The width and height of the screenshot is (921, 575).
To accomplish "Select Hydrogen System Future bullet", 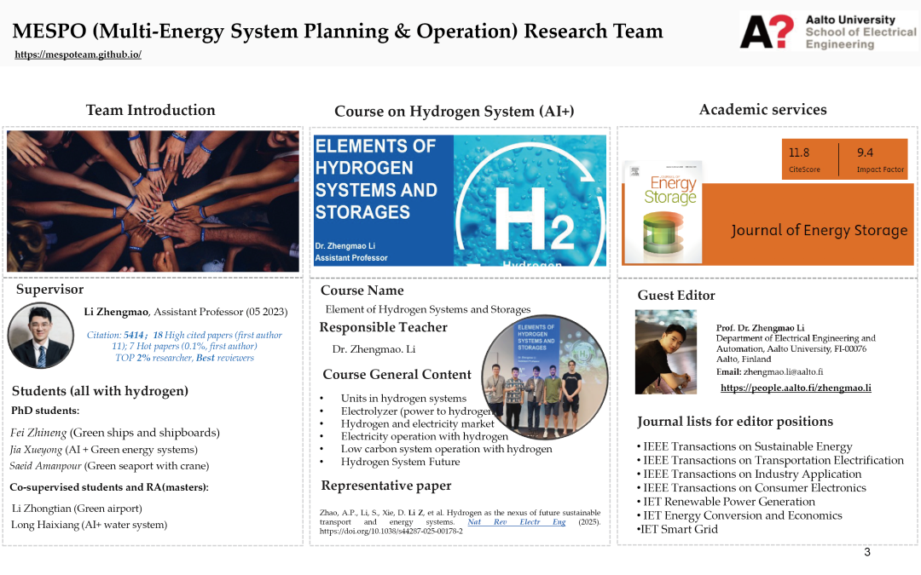I will point(401,462).
